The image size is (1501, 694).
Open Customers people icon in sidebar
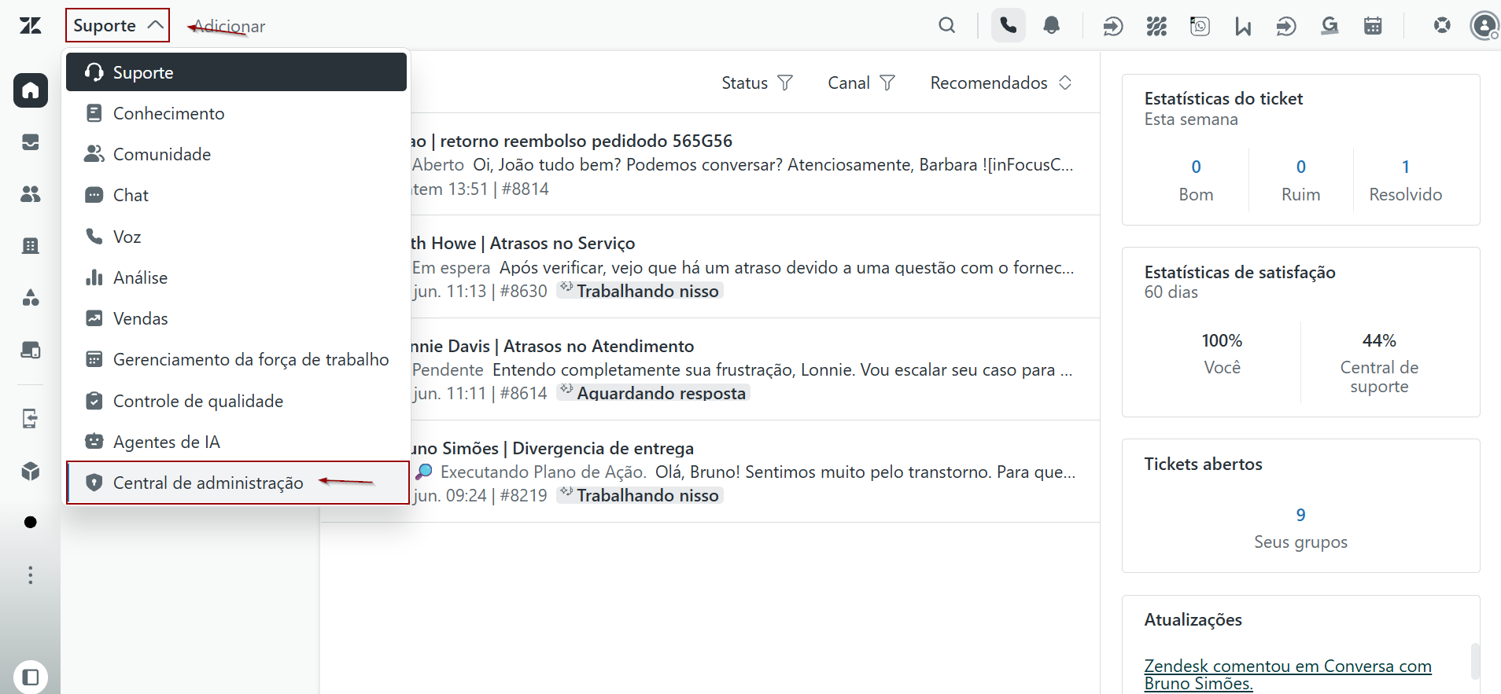[31, 194]
